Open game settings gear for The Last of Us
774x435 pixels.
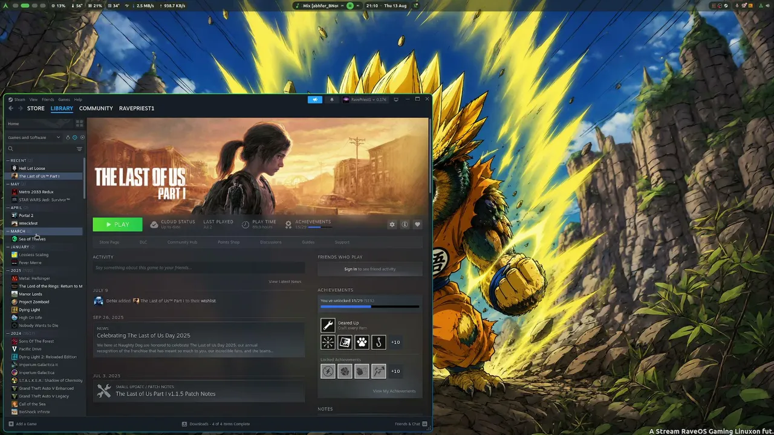click(x=392, y=224)
